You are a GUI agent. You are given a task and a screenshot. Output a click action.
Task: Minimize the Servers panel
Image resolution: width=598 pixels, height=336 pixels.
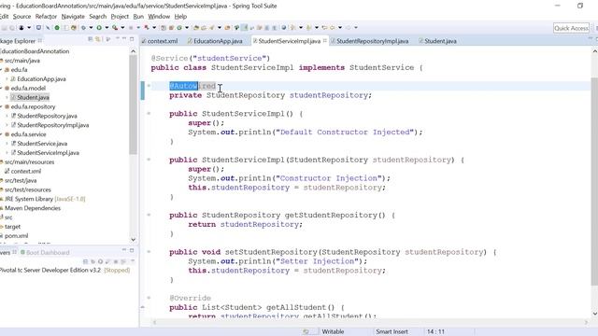tap(124, 250)
